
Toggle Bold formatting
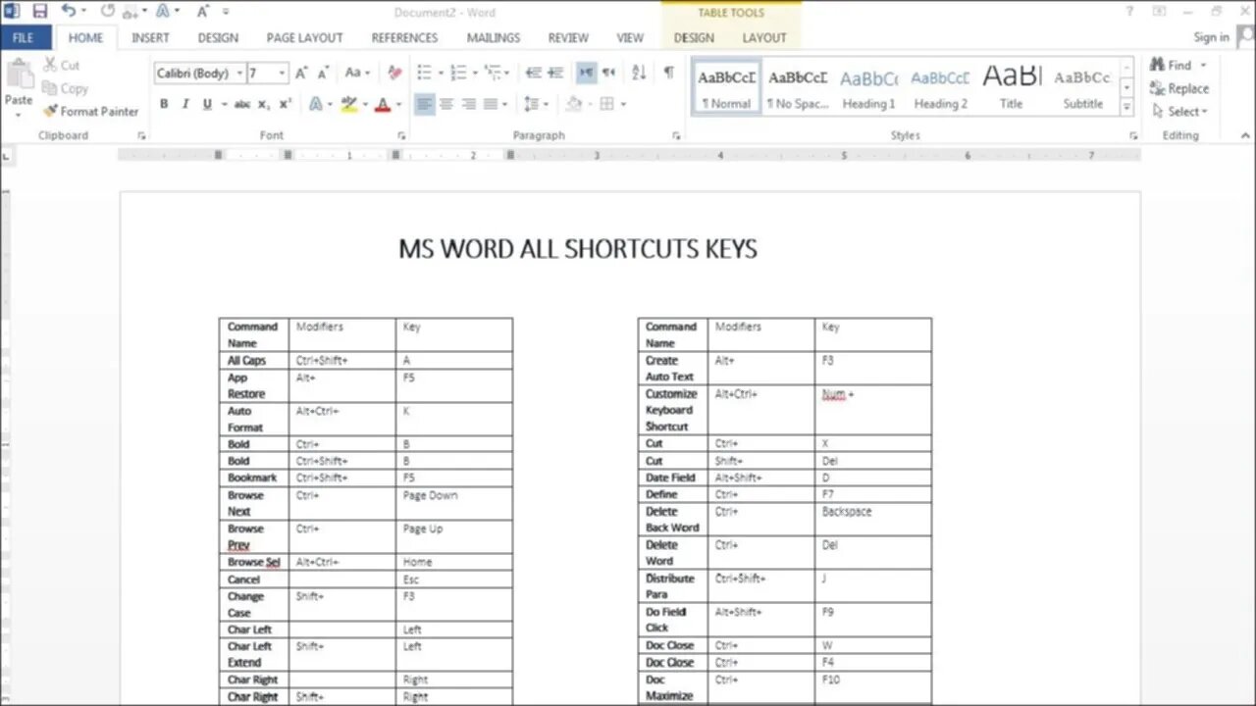click(x=164, y=104)
